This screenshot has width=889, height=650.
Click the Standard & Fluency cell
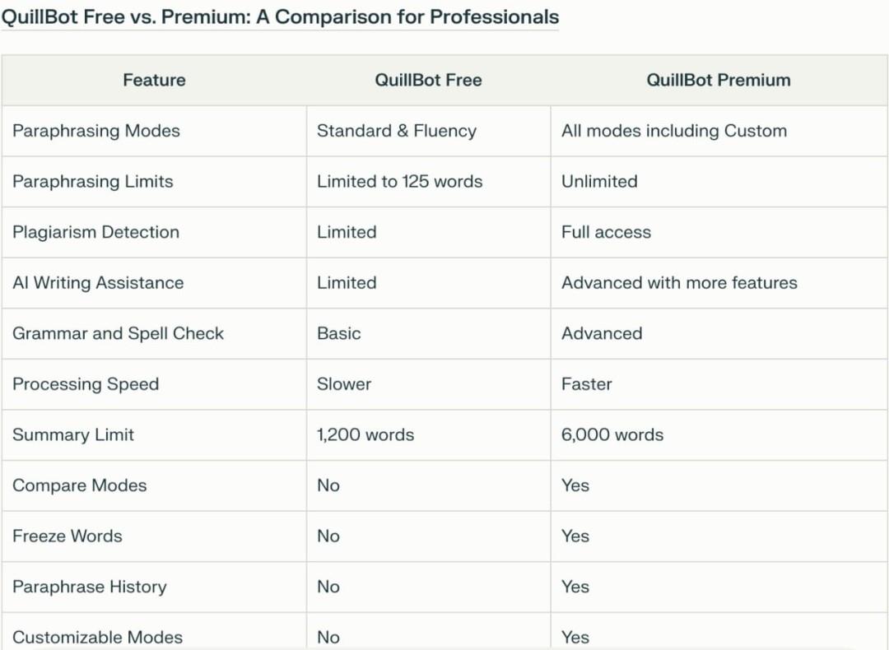[x=397, y=131]
